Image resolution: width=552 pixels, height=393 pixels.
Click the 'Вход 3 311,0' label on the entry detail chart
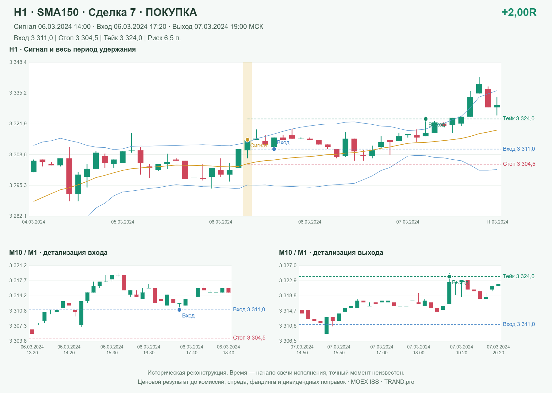[249, 309]
